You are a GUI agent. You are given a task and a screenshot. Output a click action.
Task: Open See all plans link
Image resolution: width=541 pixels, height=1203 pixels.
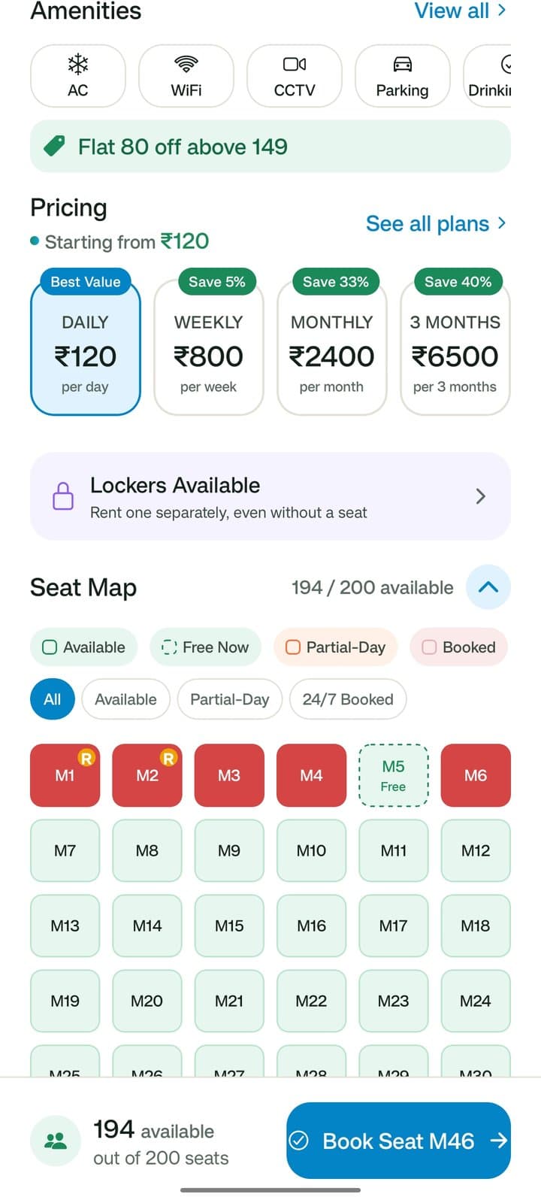tap(436, 223)
